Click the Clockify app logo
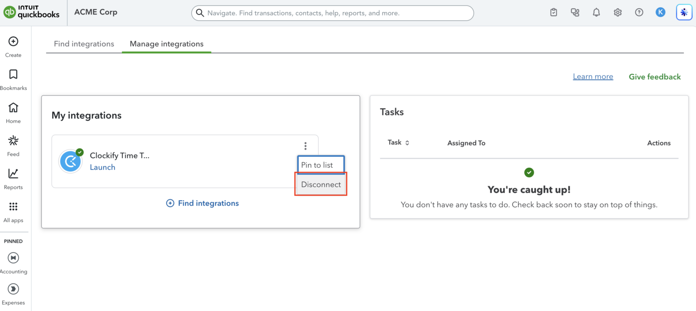696x311 pixels. click(x=71, y=161)
